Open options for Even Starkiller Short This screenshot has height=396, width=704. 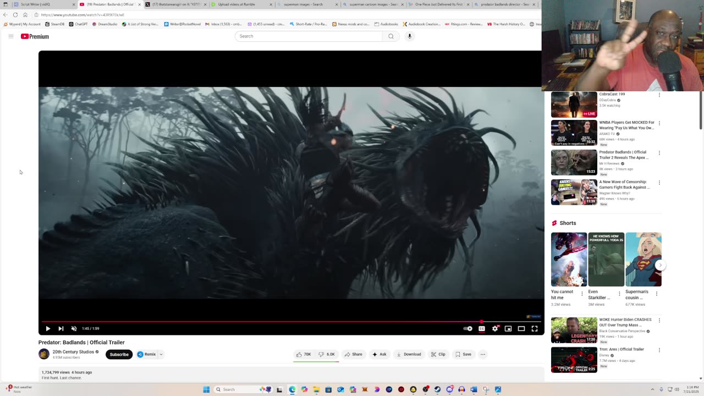tap(619, 294)
